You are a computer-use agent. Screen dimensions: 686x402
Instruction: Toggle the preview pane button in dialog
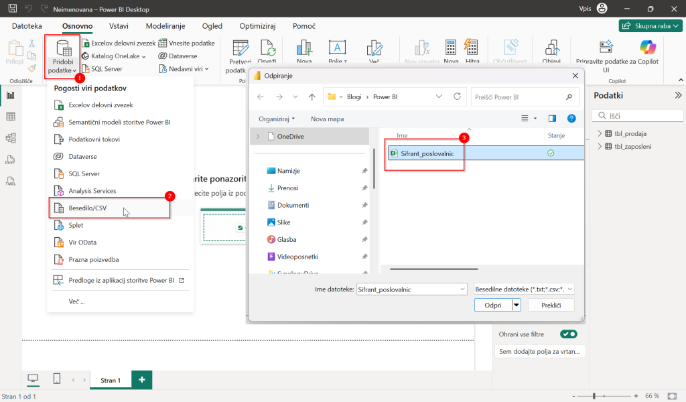(552, 119)
